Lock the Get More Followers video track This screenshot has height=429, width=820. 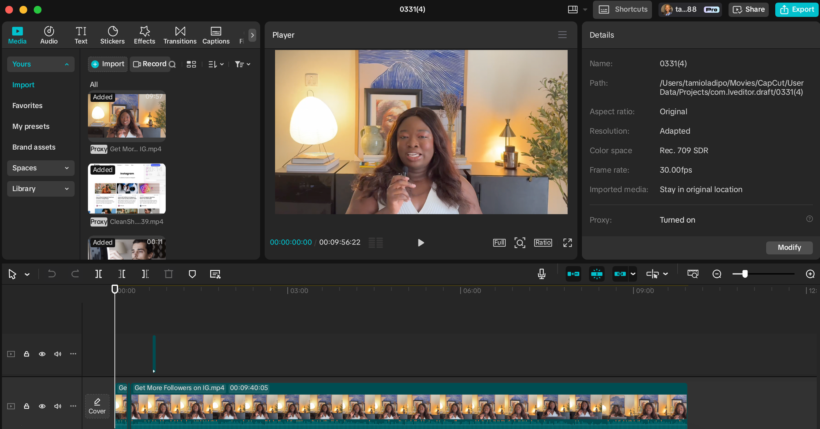coord(27,406)
